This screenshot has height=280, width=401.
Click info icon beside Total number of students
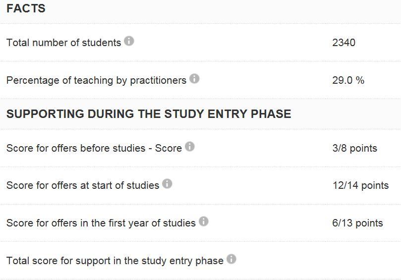[129, 41]
